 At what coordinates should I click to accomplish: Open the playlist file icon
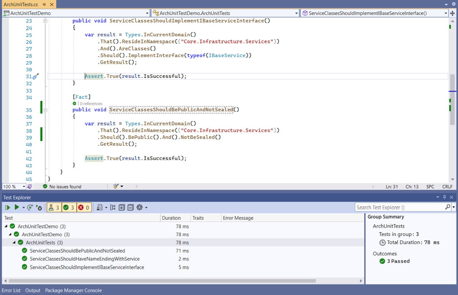coord(100,208)
